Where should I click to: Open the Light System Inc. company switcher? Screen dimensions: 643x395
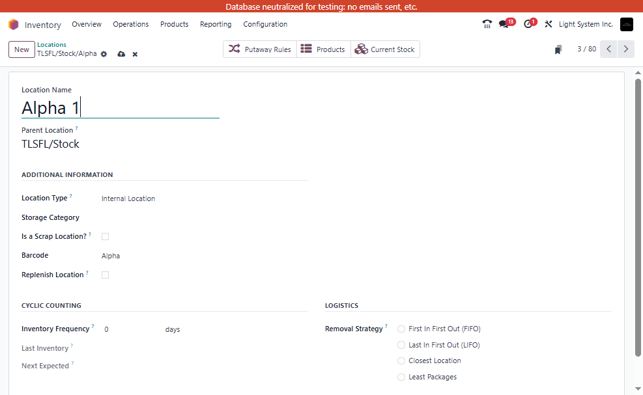[x=586, y=24]
